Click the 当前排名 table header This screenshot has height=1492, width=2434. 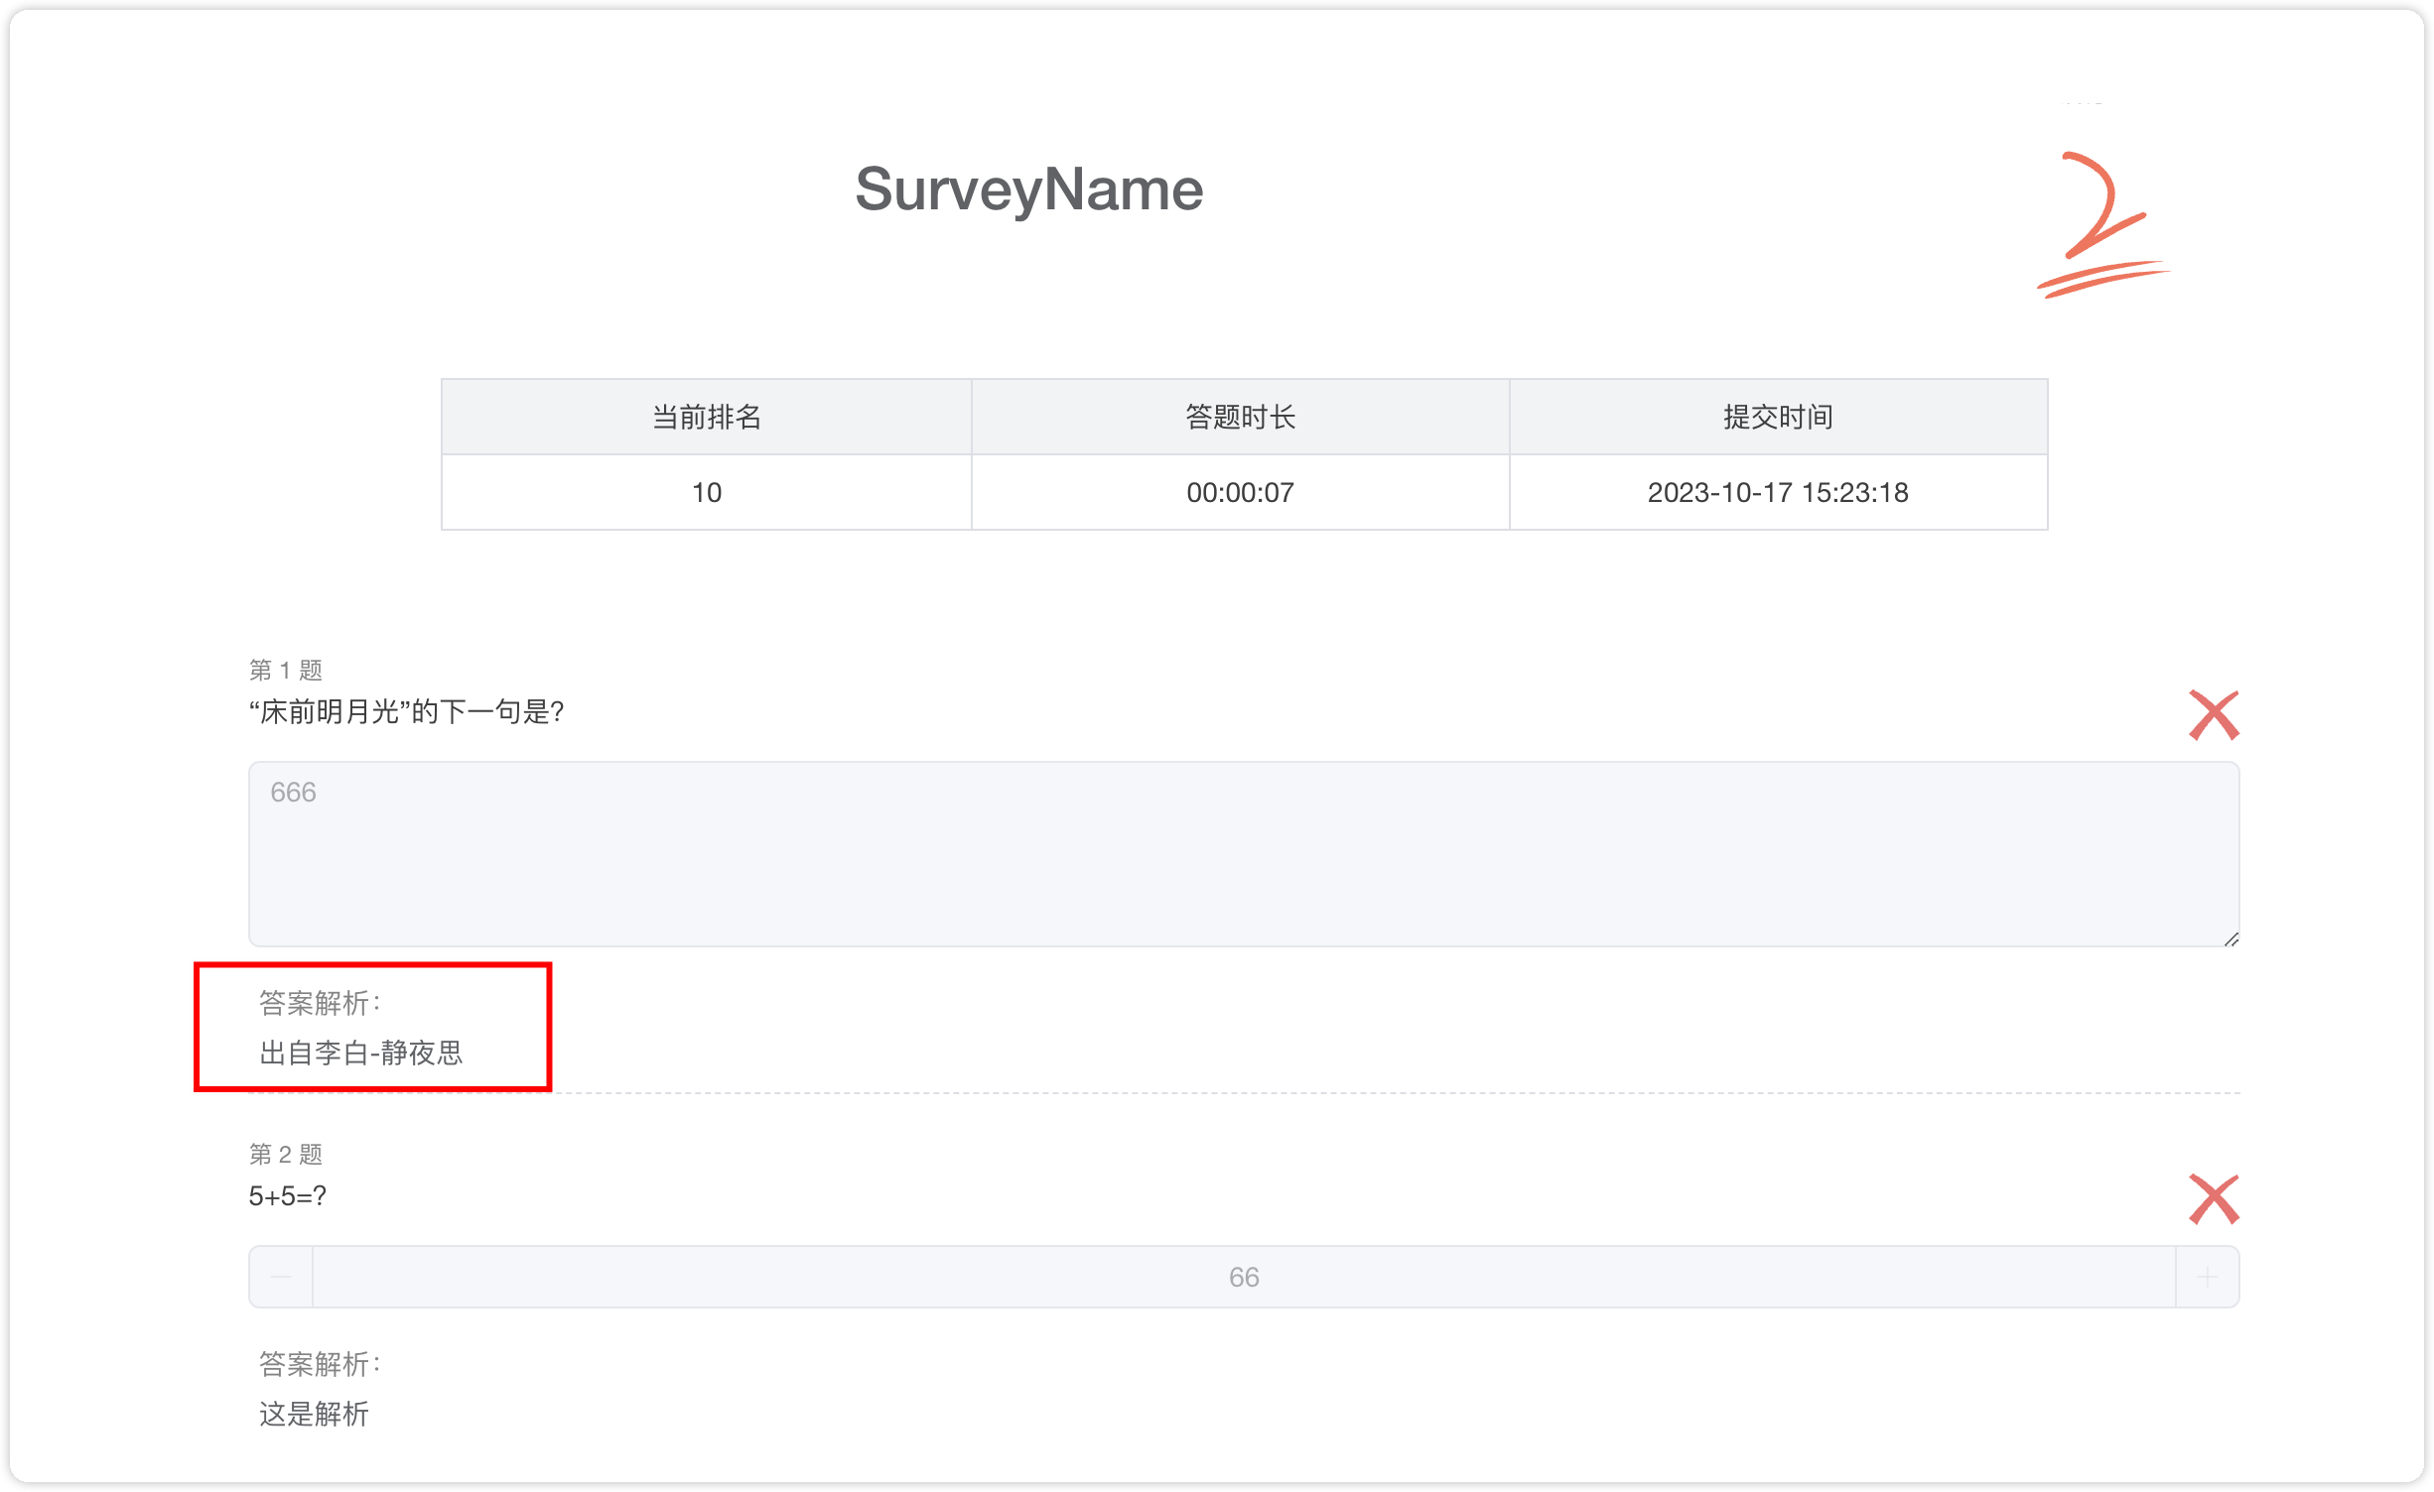pos(706,417)
